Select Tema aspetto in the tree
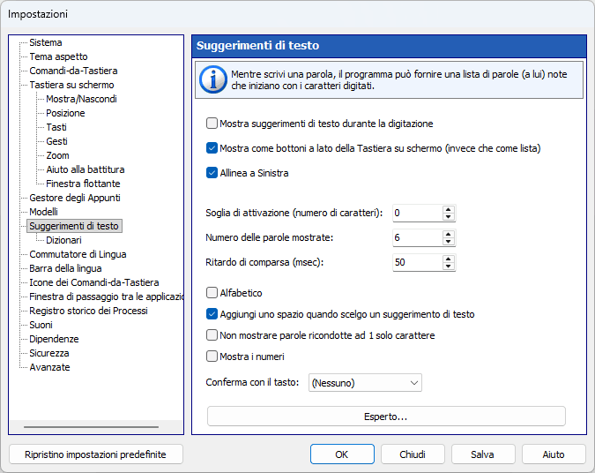This screenshot has height=473, width=595. click(x=58, y=56)
